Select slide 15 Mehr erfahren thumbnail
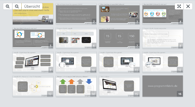Viewport: 195px width, 107px height. click(119, 86)
